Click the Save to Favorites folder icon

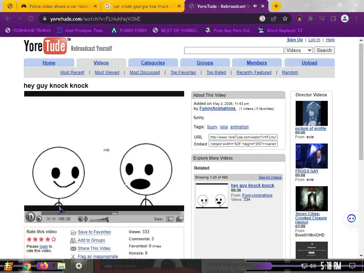coord(73,232)
